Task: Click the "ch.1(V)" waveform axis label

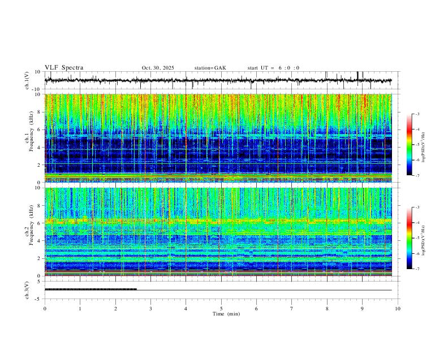Action: click(27, 80)
